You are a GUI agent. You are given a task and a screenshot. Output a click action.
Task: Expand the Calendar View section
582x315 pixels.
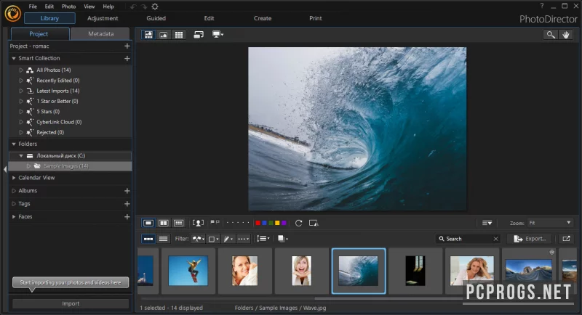[14, 178]
